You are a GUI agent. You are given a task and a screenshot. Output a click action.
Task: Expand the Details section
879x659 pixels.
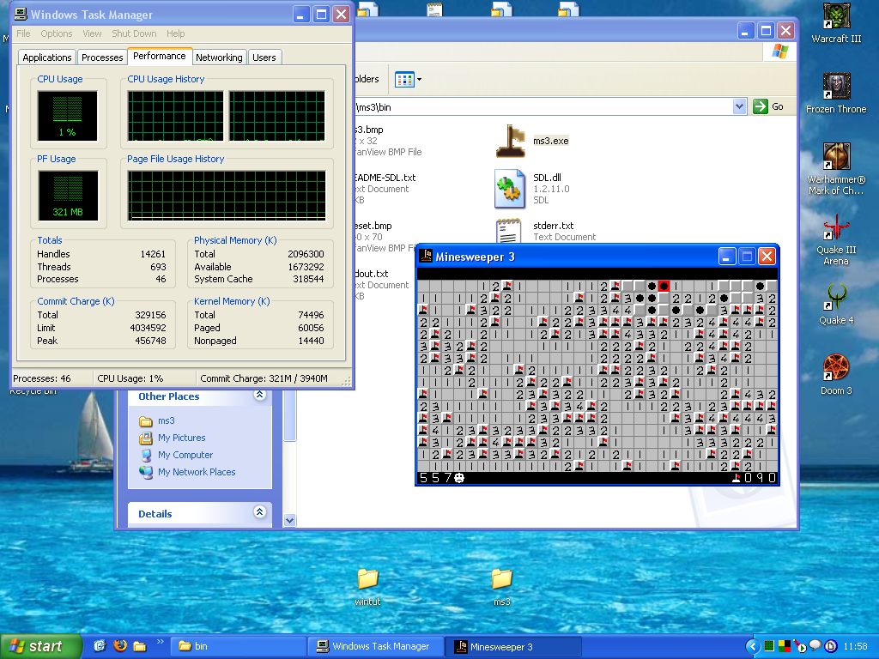click(259, 513)
